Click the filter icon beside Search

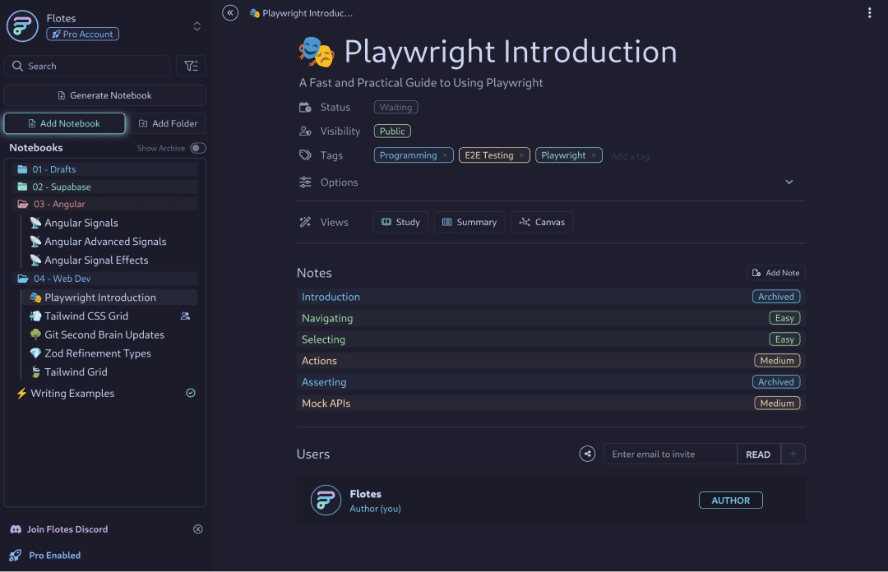191,66
